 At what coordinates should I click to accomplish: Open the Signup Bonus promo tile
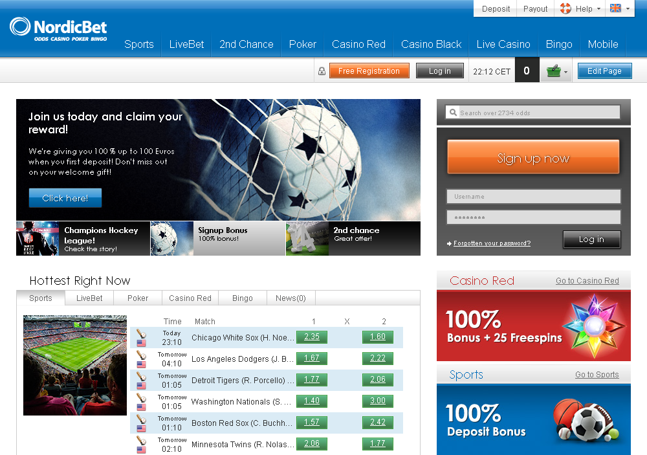tap(218, 239)
